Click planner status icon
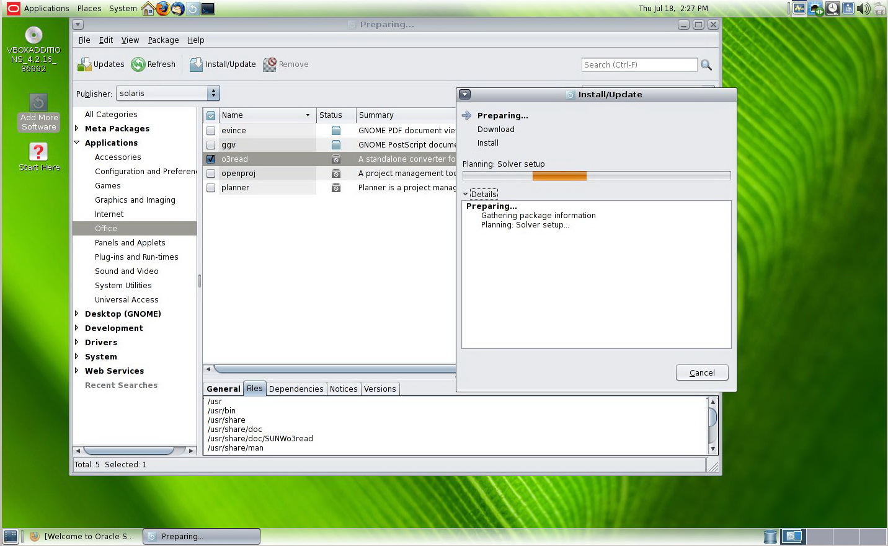The width and height of the screenshot is (888, 546). 335,188
